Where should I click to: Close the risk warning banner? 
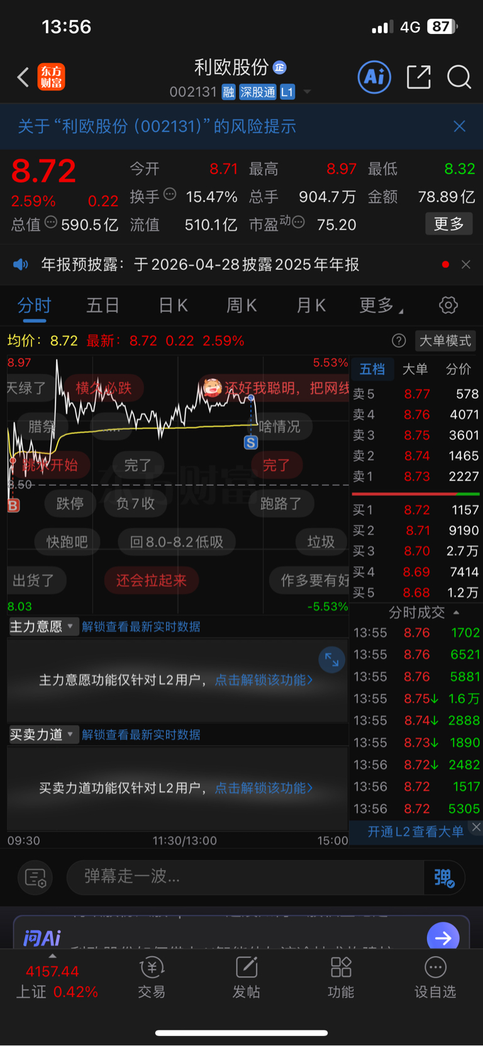(460, 126)
